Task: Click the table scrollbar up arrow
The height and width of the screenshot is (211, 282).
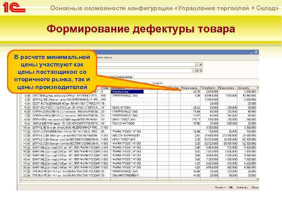Action: pyautogui.click(x=258, y=88)
